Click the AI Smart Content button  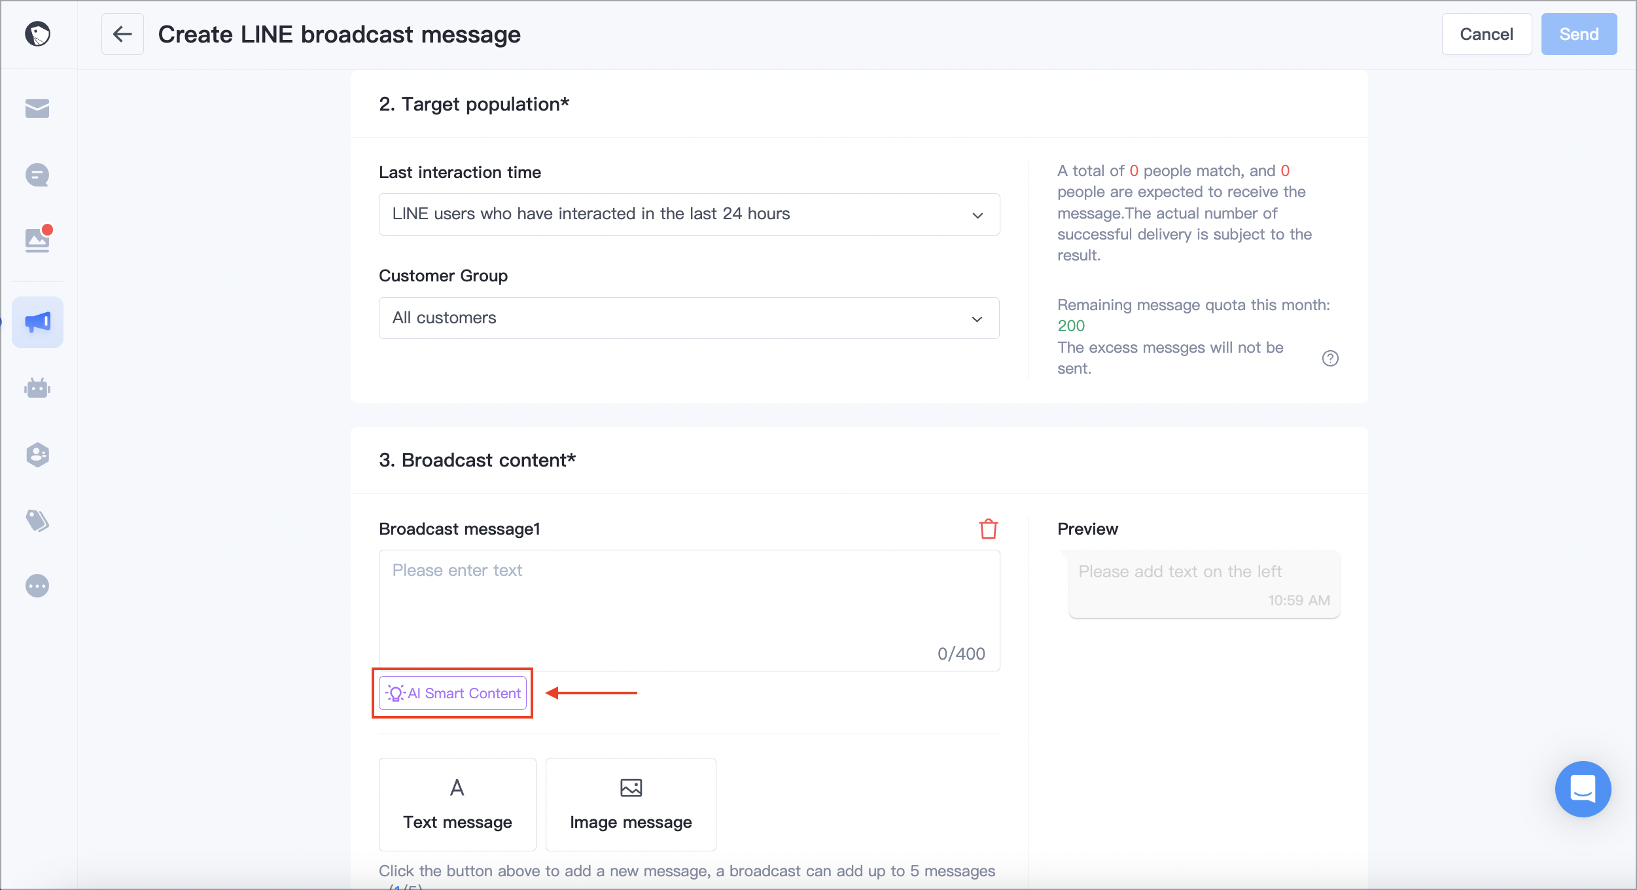coord(452,692)
